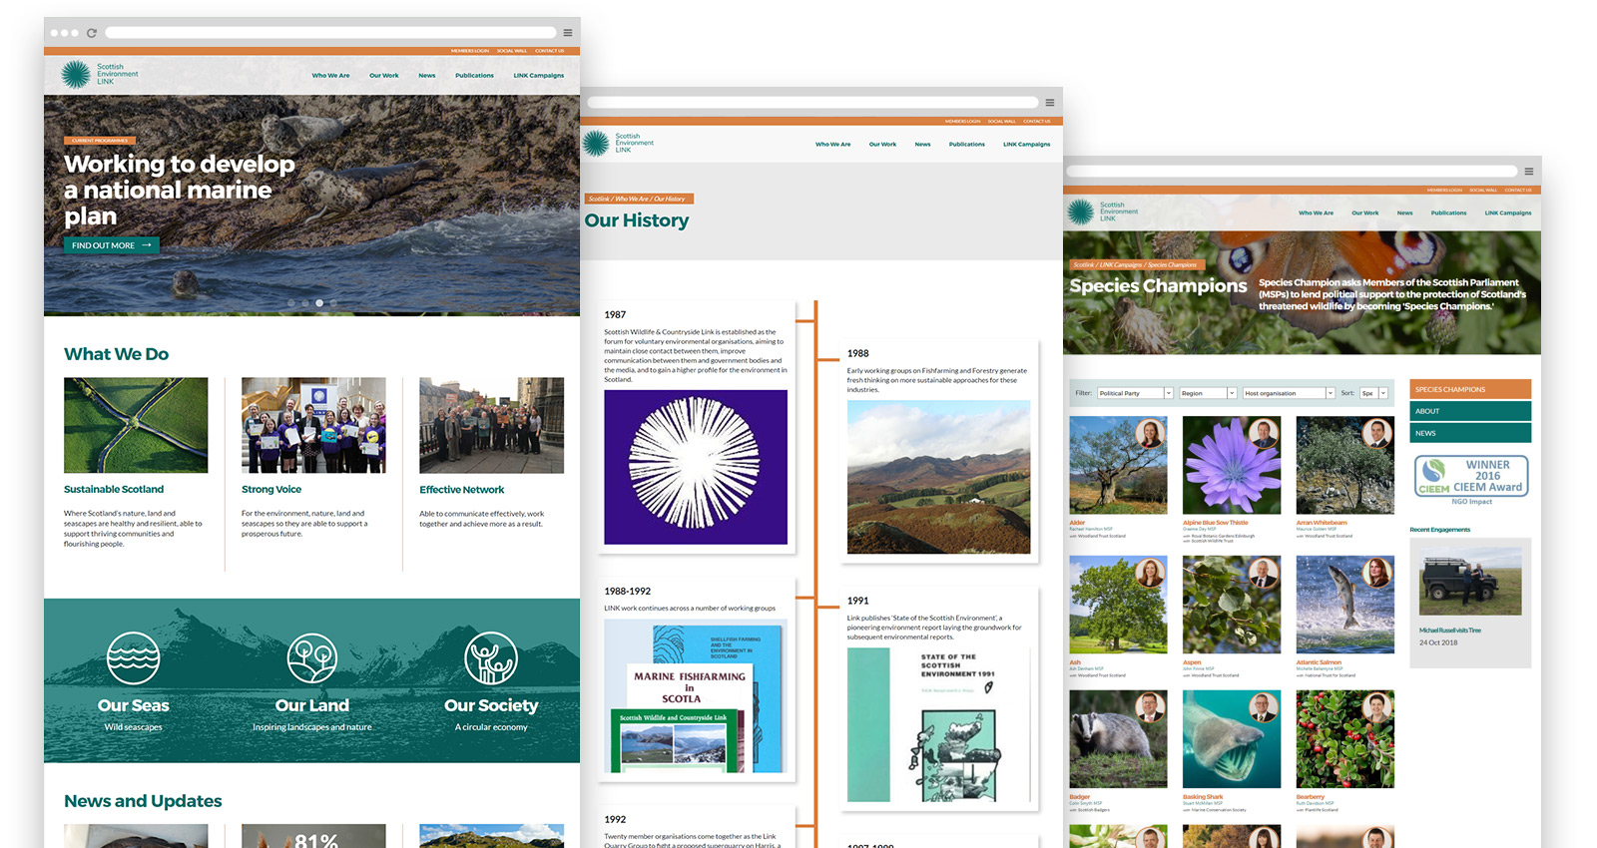Open LINK Campaigns menu on the Species Champions page
This screenshot has height=848, width=1597.
click(x=1507, y=212)
